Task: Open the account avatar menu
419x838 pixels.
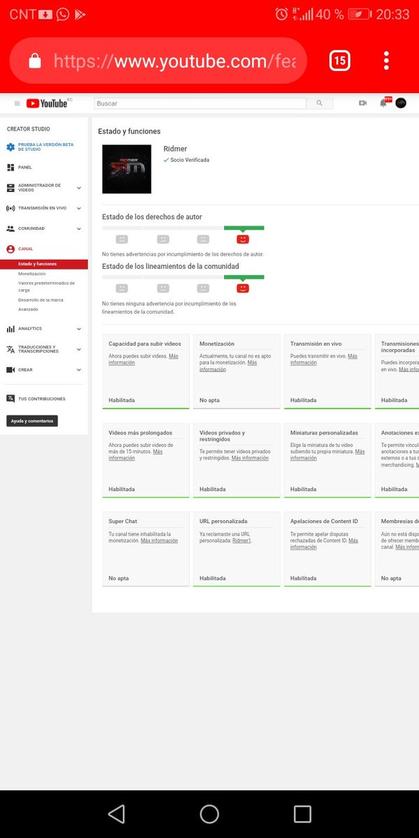Action: [x=401, y=103]
